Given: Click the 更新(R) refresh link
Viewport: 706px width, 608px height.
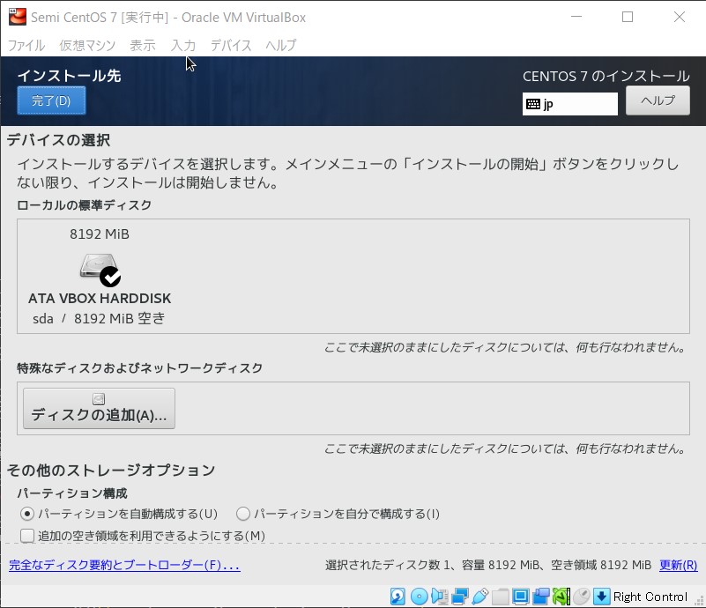Looking at the screenshot, I should [678, 565].
